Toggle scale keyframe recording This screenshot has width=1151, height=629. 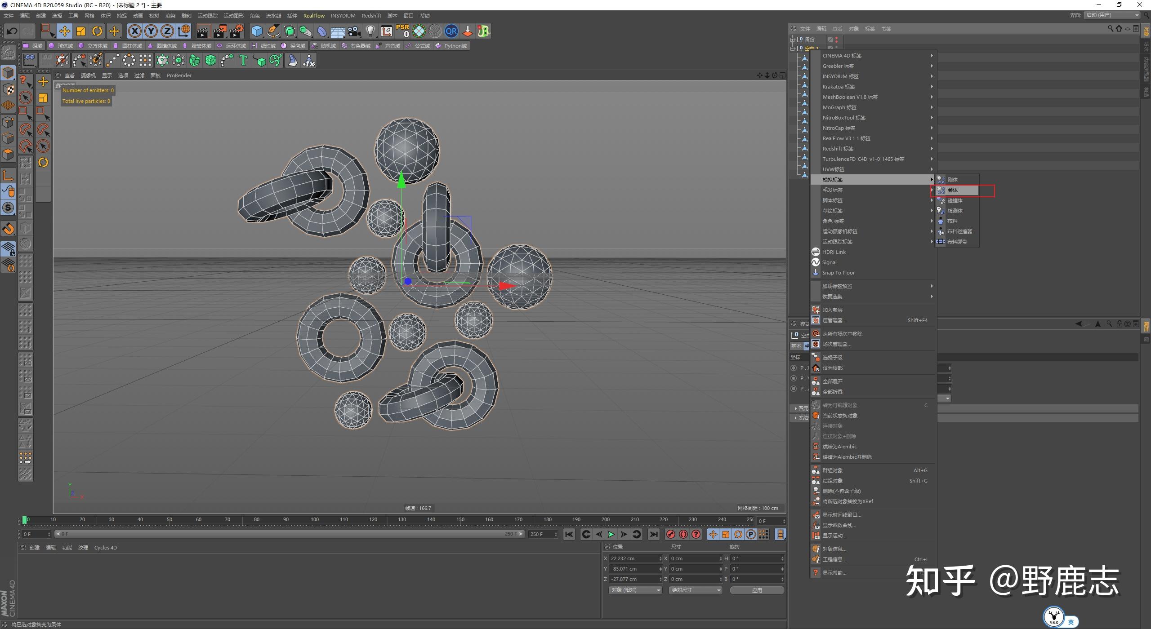726,534
